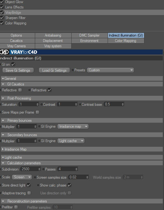164x210 pixels.
Task: Click the Save Gi Settings button
Action: tap(18, 70)
